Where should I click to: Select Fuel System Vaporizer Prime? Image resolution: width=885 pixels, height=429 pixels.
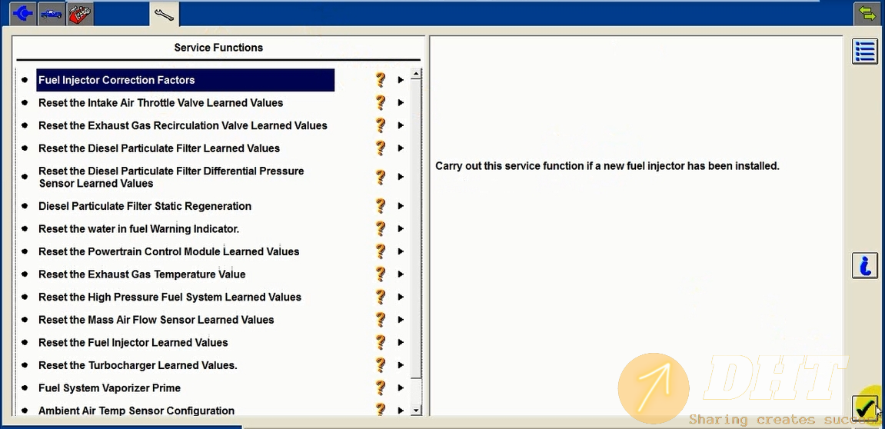click(x=109, y=387)
